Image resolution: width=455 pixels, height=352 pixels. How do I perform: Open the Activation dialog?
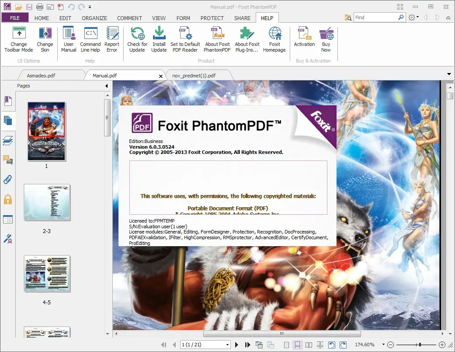304,37
